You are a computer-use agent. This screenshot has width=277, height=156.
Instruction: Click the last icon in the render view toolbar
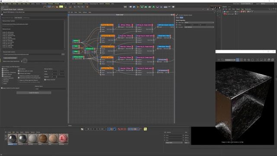pyautogui.click(x=273, y=60)
